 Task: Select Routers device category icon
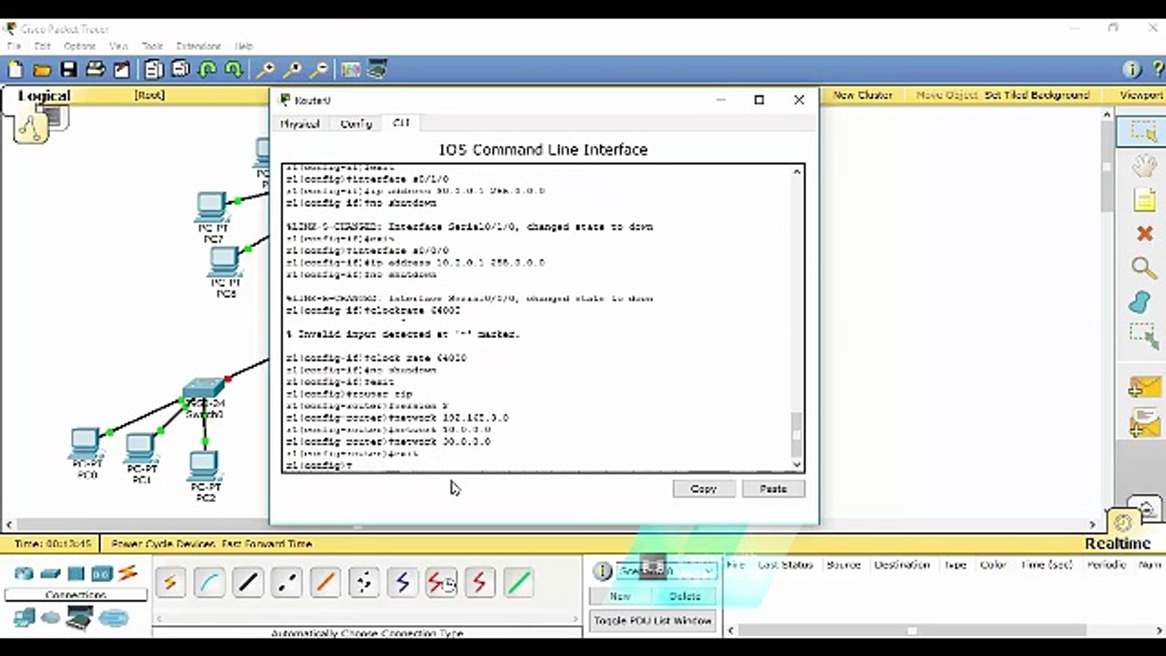24,573
